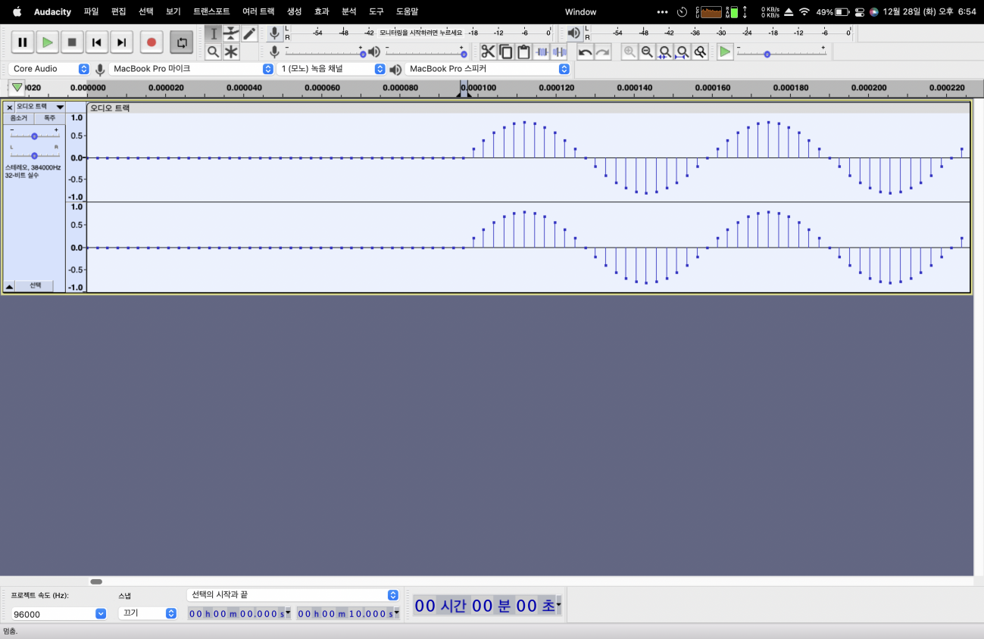Select the Envelope tool
984x639 pixels.
(231, 33)
